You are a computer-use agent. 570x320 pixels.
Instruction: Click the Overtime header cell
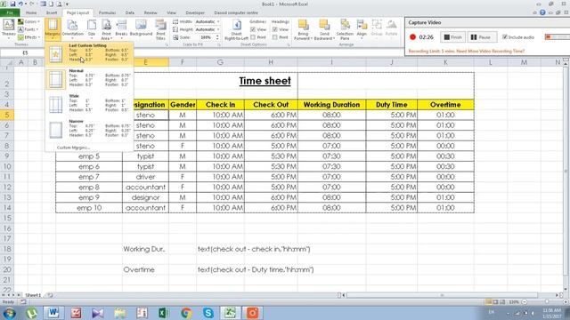445,105
